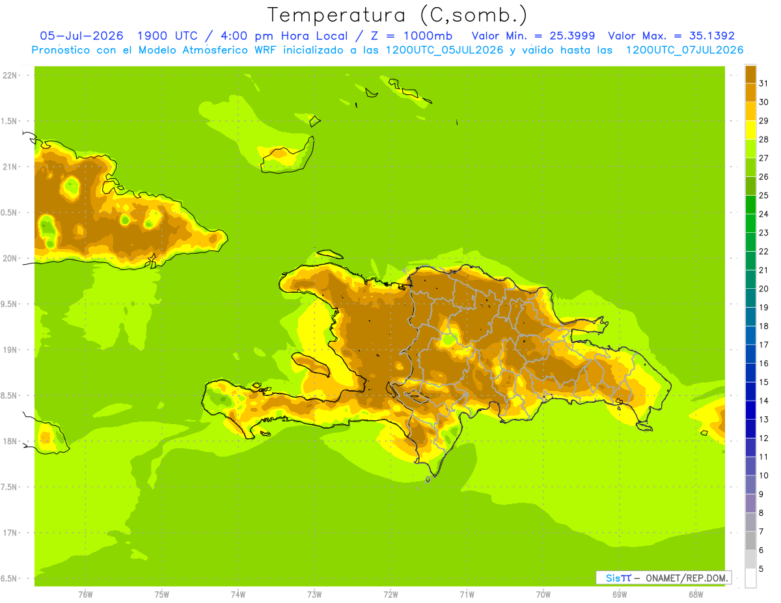Click the legend swatch between 29 and 30

750,111
